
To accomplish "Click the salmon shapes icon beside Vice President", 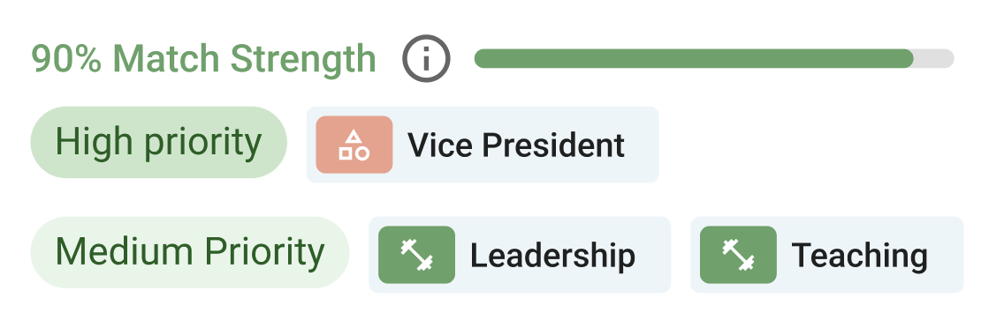I will (x=354, y=145).
